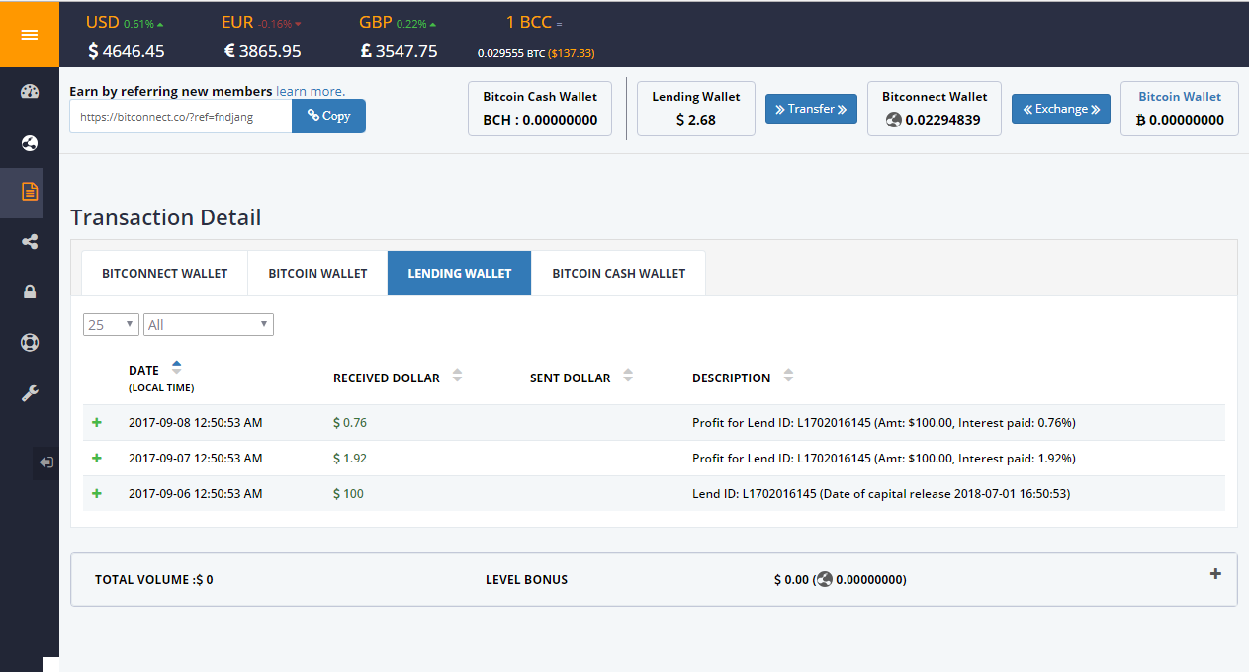Click the Transaction Detail heading
Screen dimensions: 1249x672
[x=166, y=217]
